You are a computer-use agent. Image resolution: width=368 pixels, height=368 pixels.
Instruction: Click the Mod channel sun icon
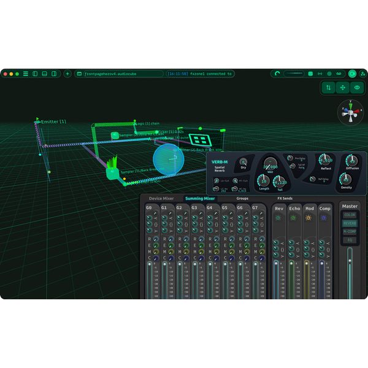tap(309, 218)
